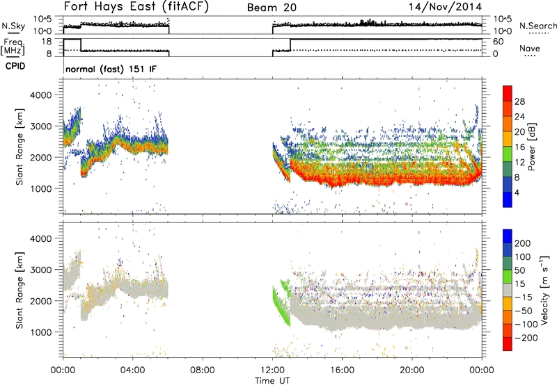Click the red top of power colorbar

[508, 92]
